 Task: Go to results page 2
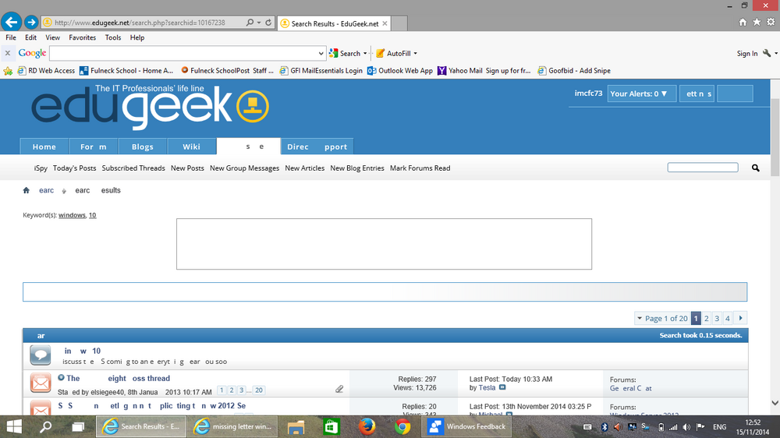(707, 318)
